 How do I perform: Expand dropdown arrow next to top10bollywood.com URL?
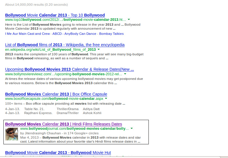tap(129, 19)
